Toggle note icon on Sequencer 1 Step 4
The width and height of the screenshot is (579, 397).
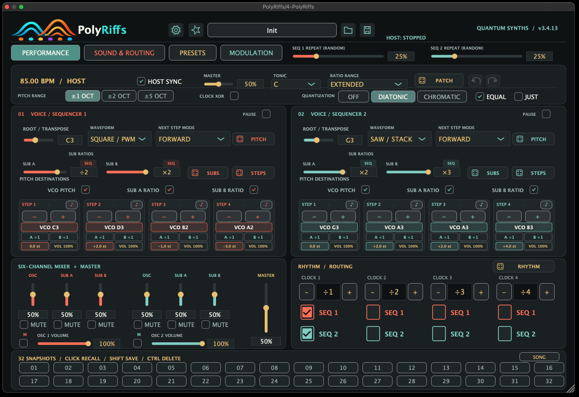[267, 205]
